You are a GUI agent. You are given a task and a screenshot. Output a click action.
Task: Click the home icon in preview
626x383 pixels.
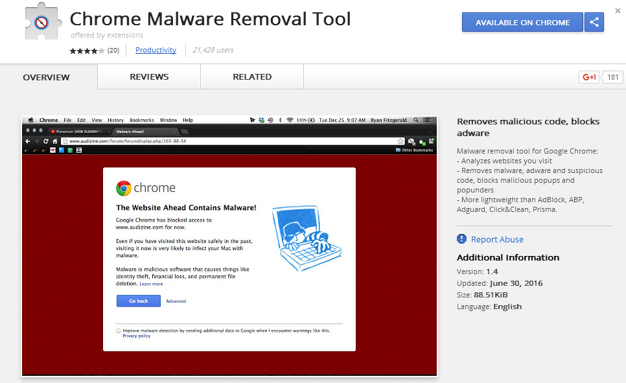point(54,141)
